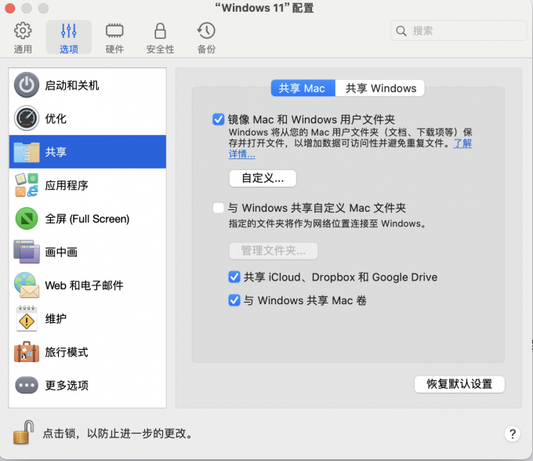Open the 备份 (Backup) clock icon

pos(206,31)
